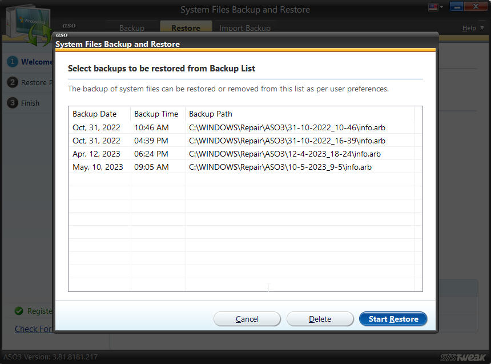Click the Backup Date column header
491x364 pixels.
[94, 114]
